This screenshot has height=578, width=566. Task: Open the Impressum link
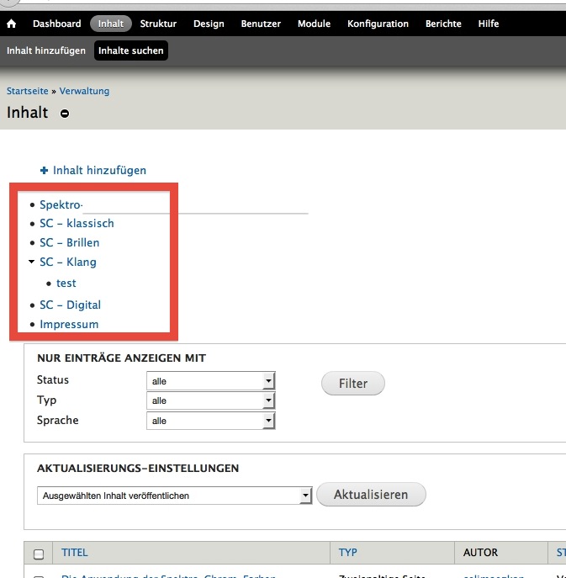tap(69, 324)
